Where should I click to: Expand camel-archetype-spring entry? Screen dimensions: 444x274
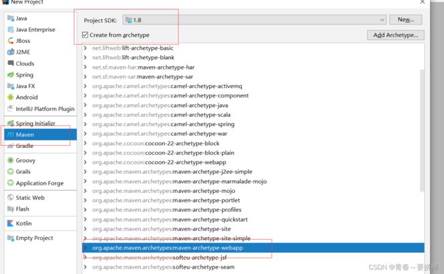[x=85, y=124]
